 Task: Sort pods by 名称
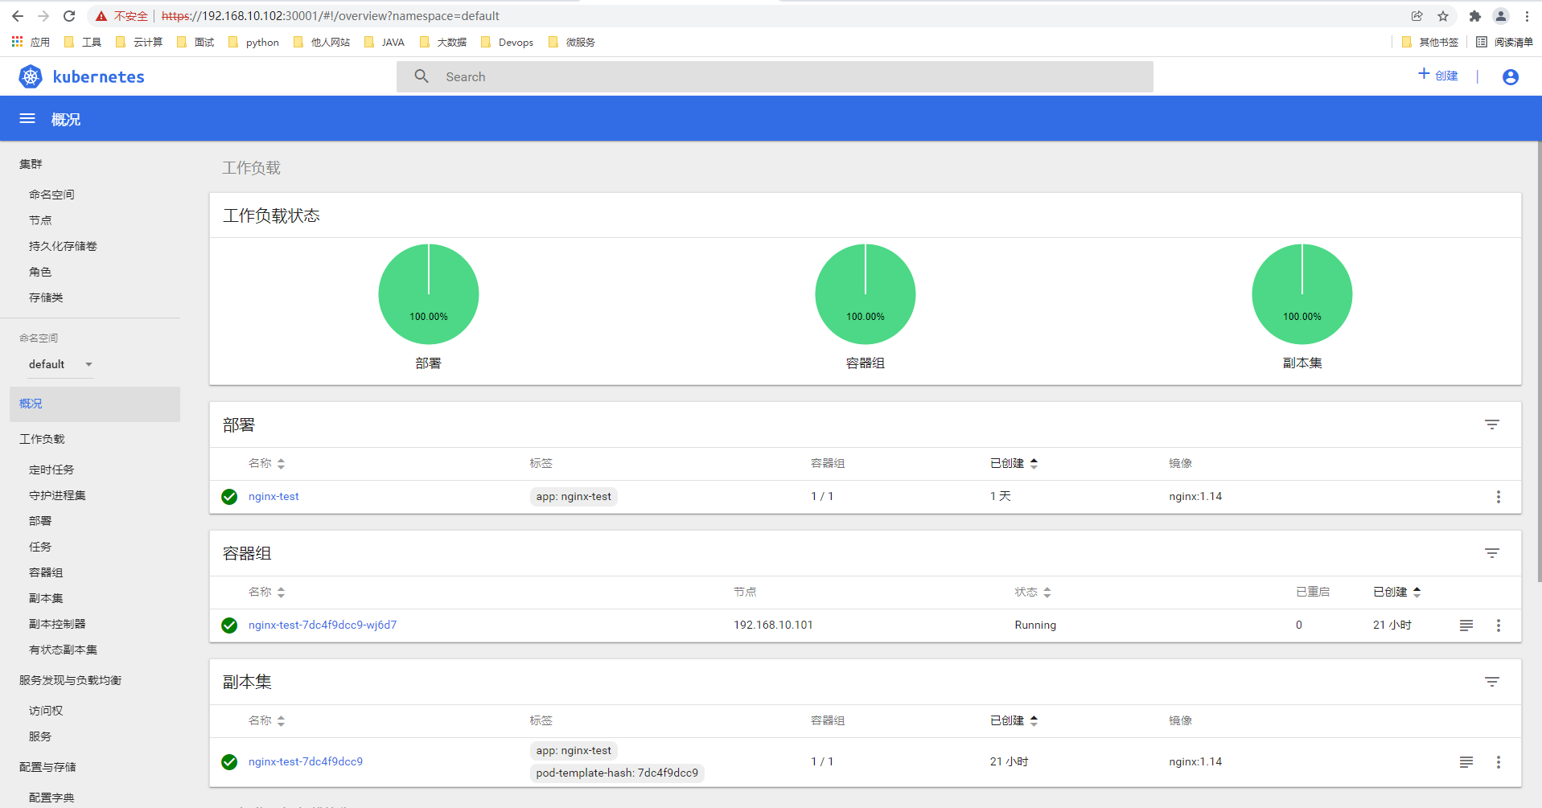(266, 592)
